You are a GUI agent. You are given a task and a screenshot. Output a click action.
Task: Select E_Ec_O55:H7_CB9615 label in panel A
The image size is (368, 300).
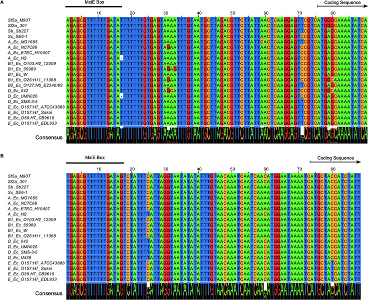(x=31, y=117)
